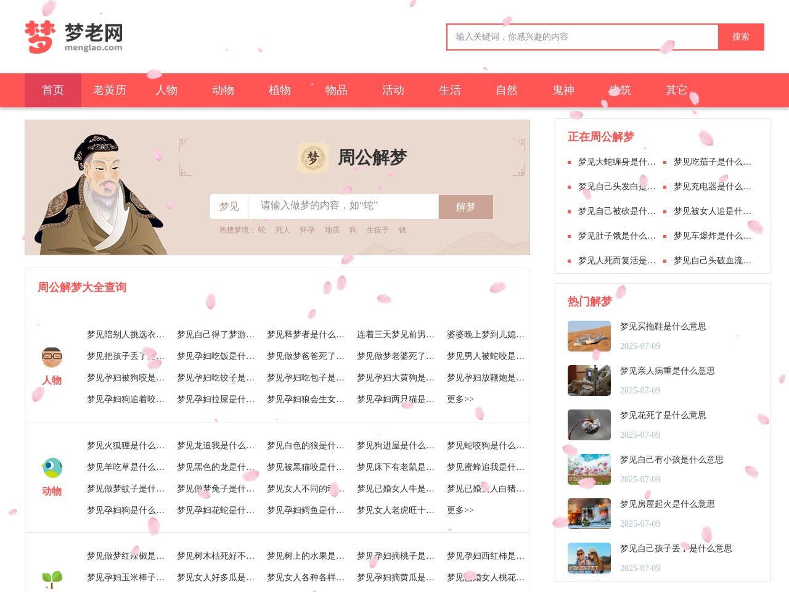
Task: Click the 动物 category bird icon
Action: 52,467
